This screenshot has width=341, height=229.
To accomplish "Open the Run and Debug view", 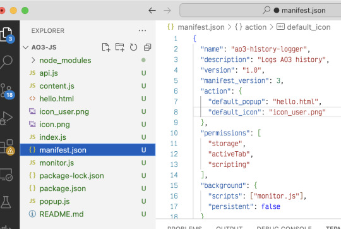I will (6, 118).
